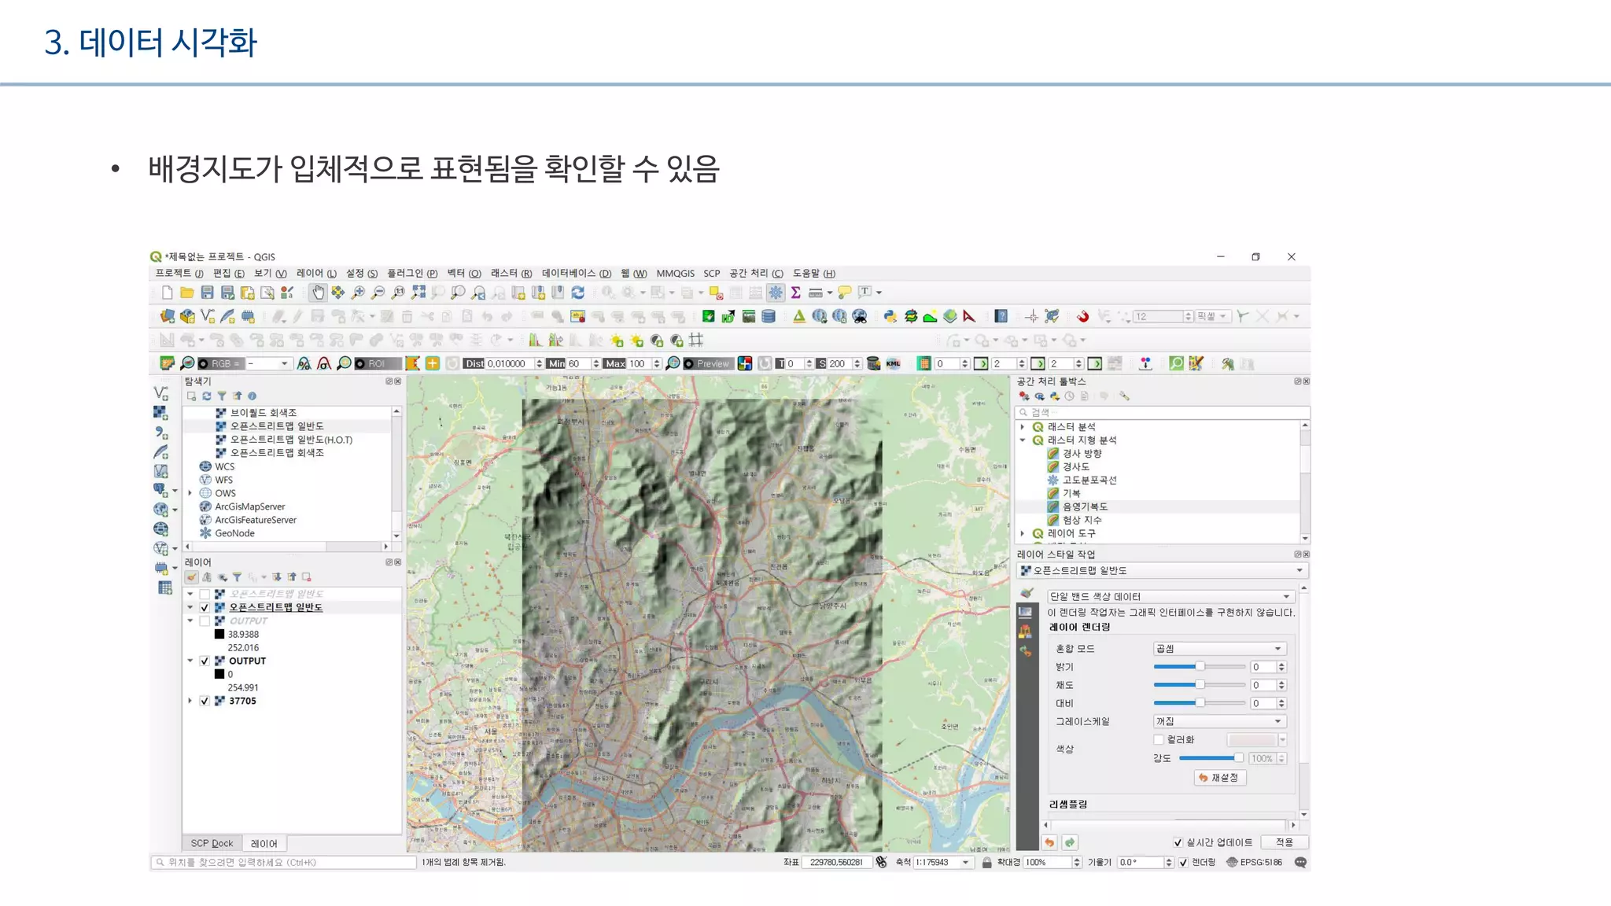This screenshot has height=906, width=1611.
Task: Refresh the map canvas with the blue arrows
Action: pyautogui.click(x=577, y=293)
